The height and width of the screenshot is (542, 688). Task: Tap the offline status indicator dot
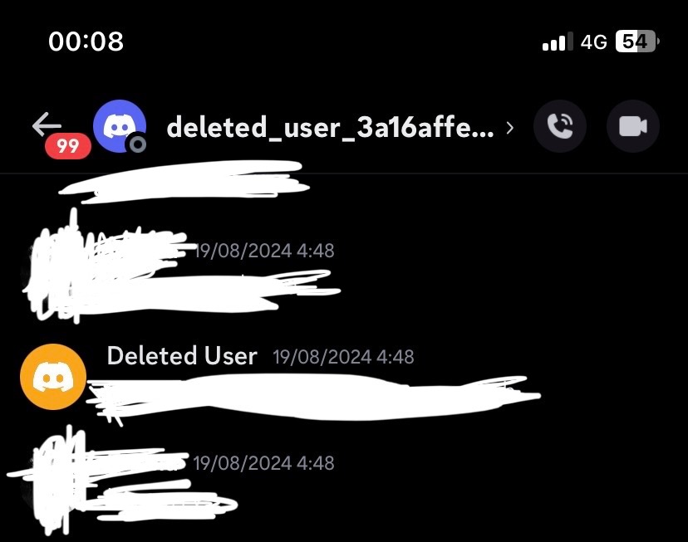point(138,144)
